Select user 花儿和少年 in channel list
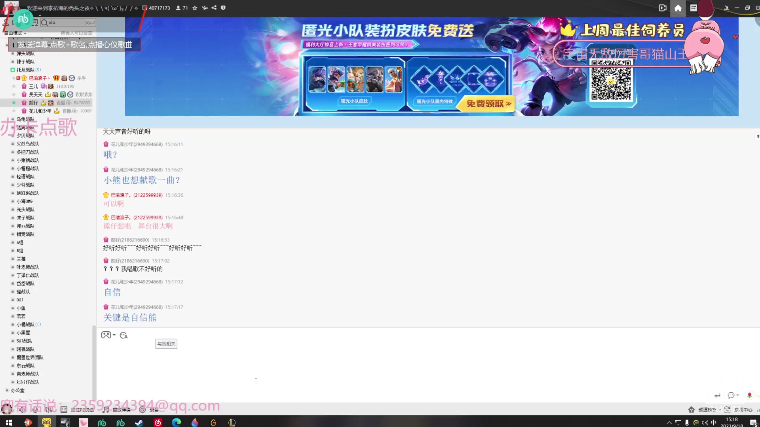Screen dimensions: 760x427 coord(40,111)
